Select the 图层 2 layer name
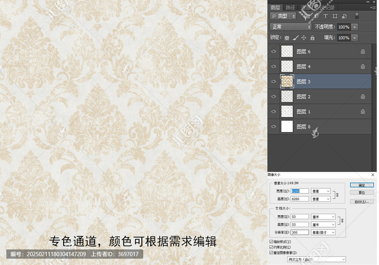This screenshot has height=265, width=379. 303,97
